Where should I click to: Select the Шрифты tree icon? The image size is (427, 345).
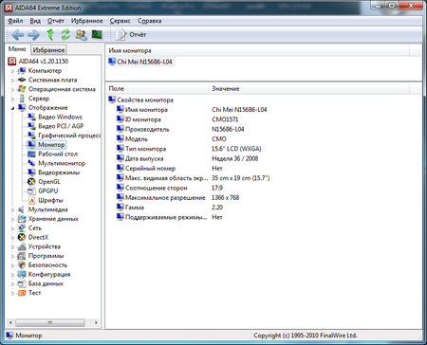(x=31, y=200)
